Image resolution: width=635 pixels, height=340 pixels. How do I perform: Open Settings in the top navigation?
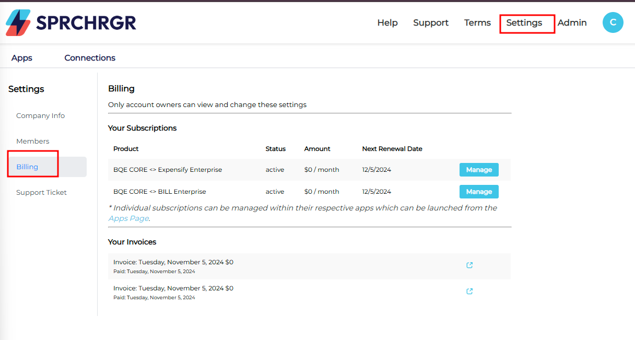[524, 23]
